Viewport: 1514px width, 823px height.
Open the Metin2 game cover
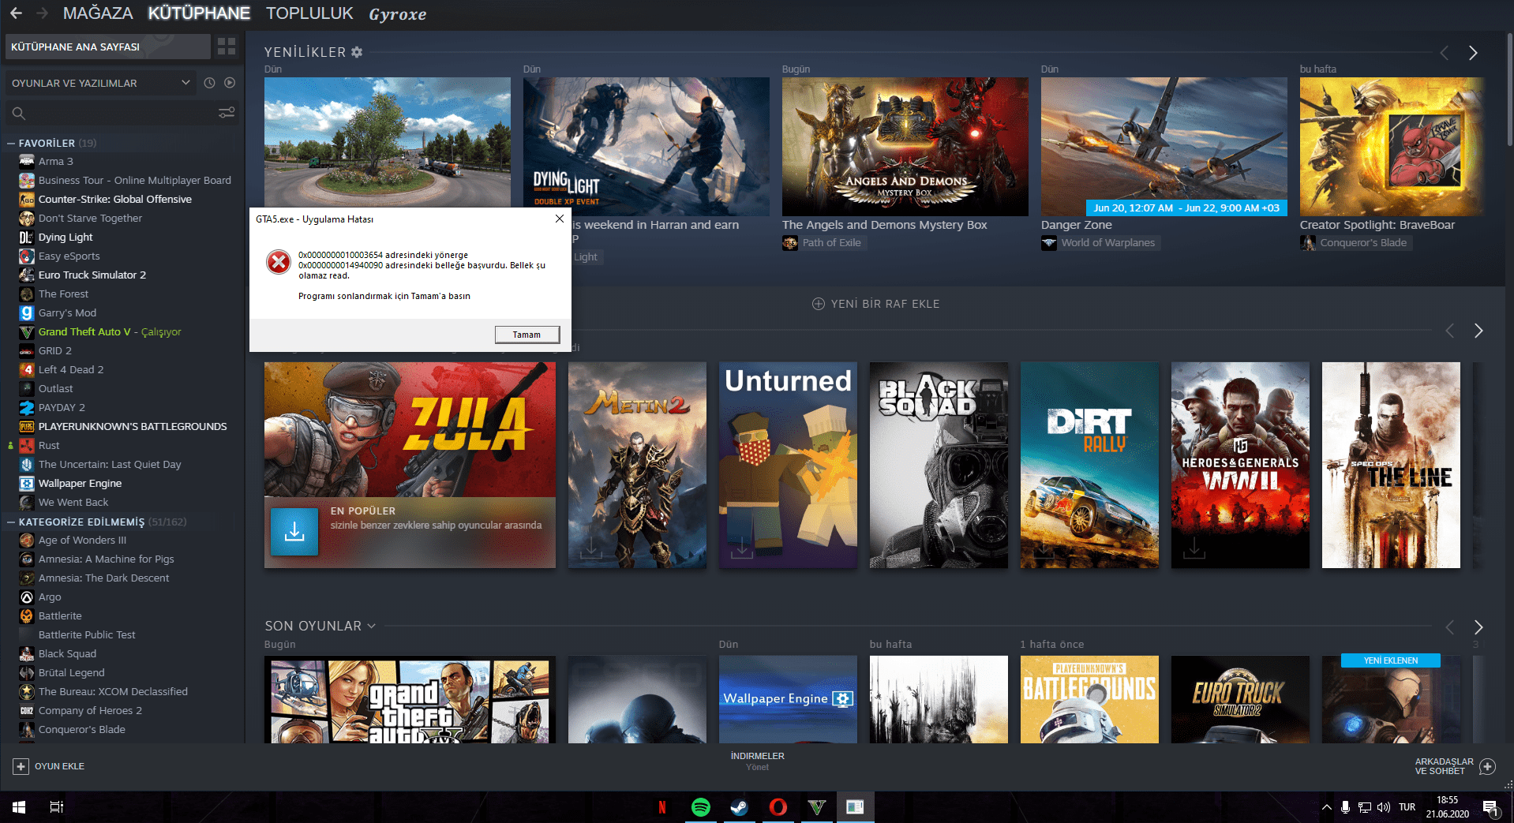637,465
